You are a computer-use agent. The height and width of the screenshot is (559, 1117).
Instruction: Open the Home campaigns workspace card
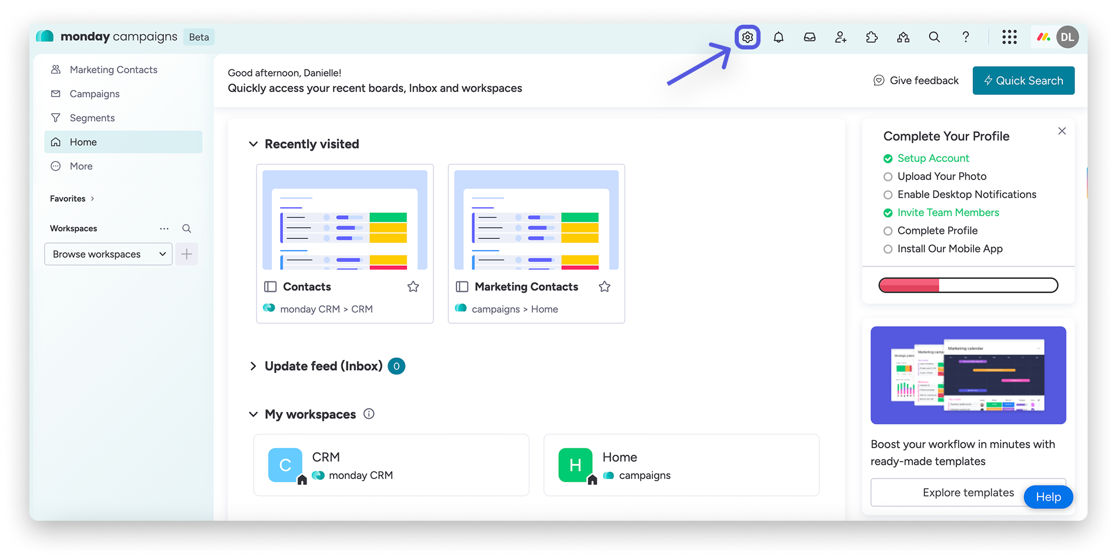click(681, 465)
